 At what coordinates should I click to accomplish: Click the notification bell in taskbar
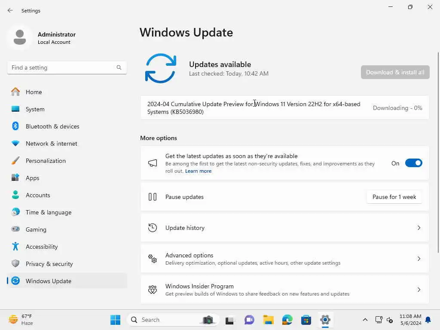tap(428, 320)
